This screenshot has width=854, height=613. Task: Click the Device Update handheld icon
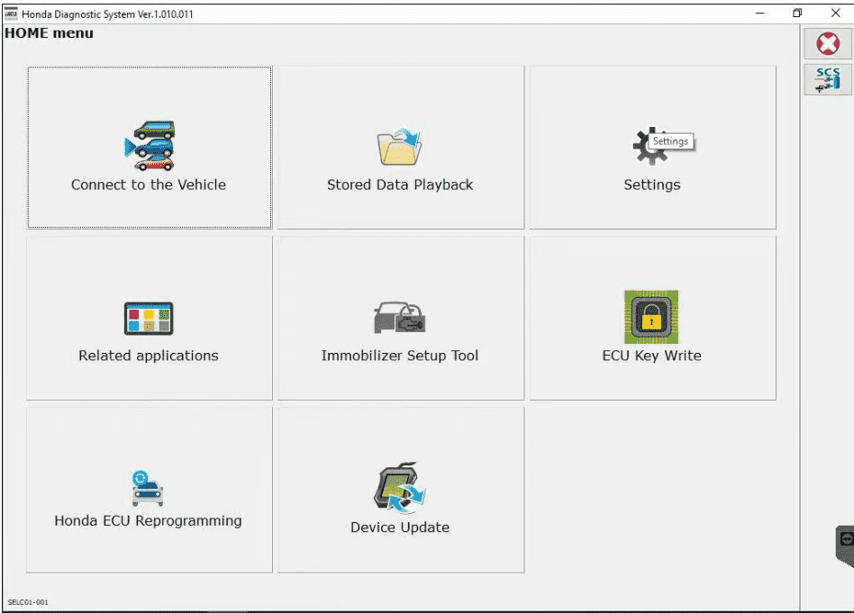(x=399, y=488)
